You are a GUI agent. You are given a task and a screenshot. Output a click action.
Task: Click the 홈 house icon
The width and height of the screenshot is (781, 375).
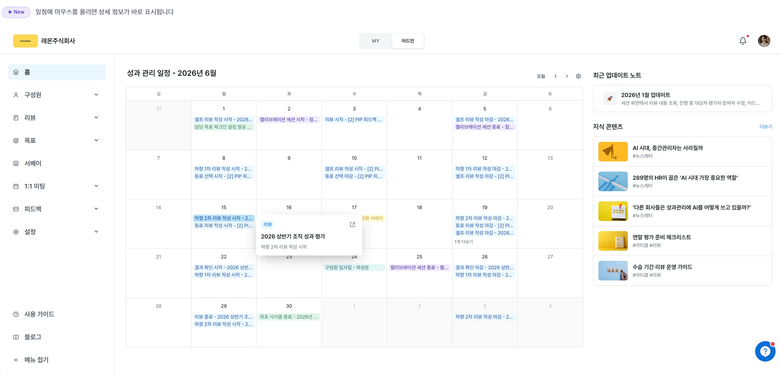[16, 72]
